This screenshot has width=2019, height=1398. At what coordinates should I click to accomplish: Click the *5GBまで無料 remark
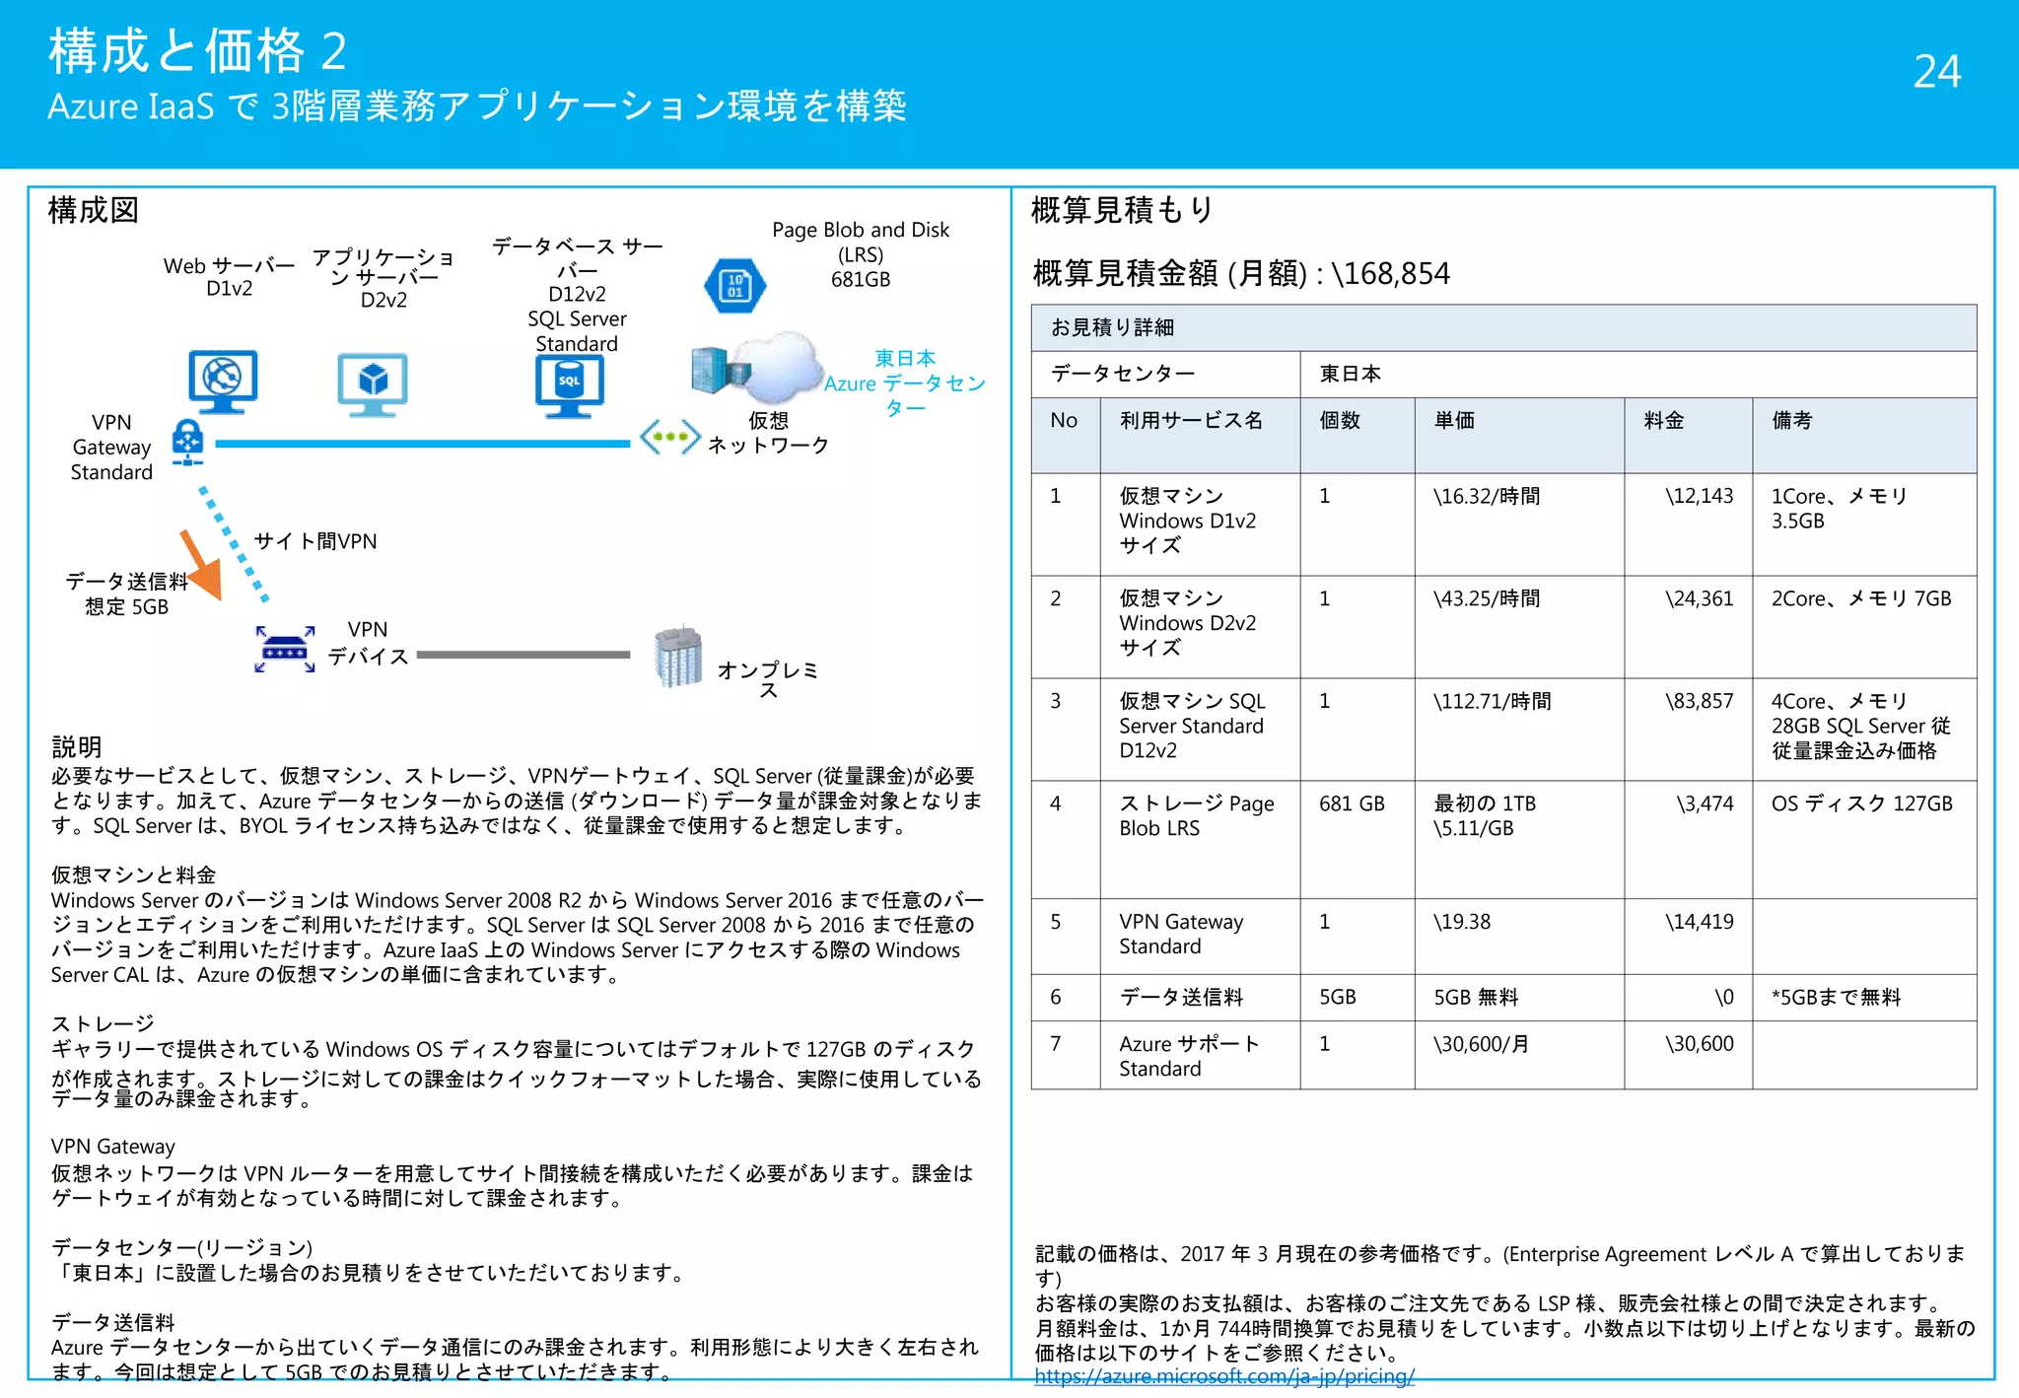pyautogui.click(x=1837, y=998)
